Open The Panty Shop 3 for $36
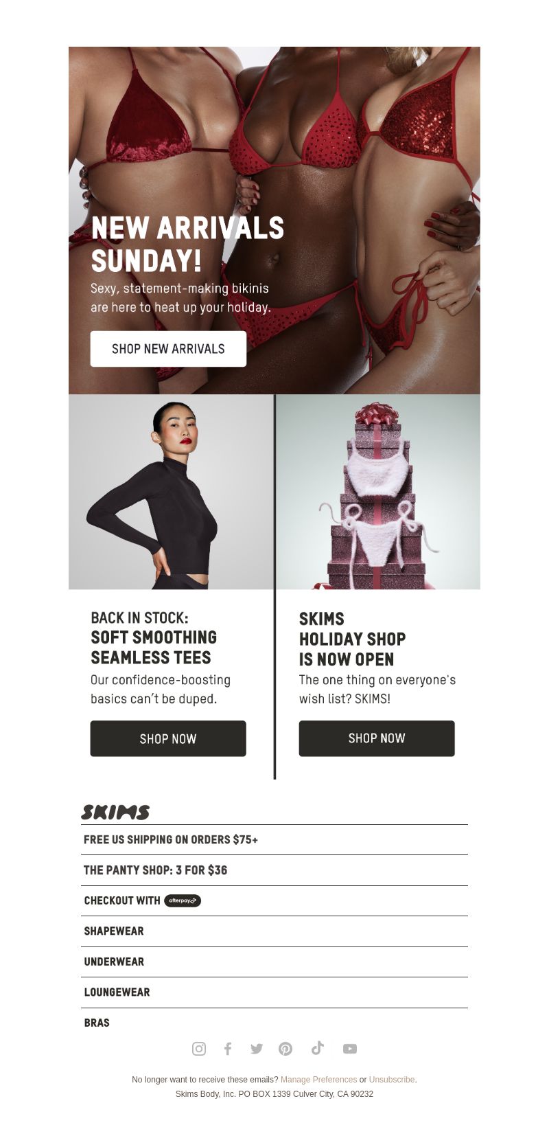 tap(156, 870)
